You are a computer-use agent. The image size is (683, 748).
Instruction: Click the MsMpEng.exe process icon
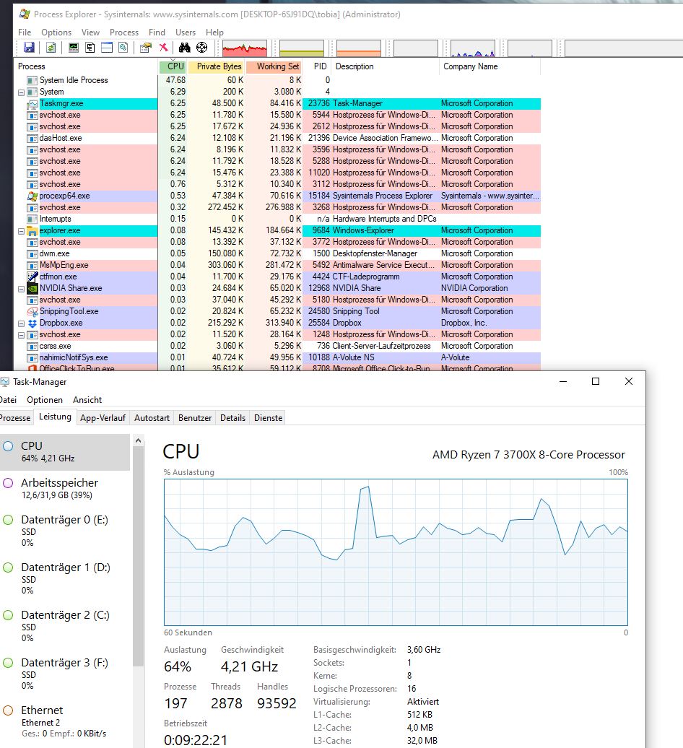pos(32,265)
